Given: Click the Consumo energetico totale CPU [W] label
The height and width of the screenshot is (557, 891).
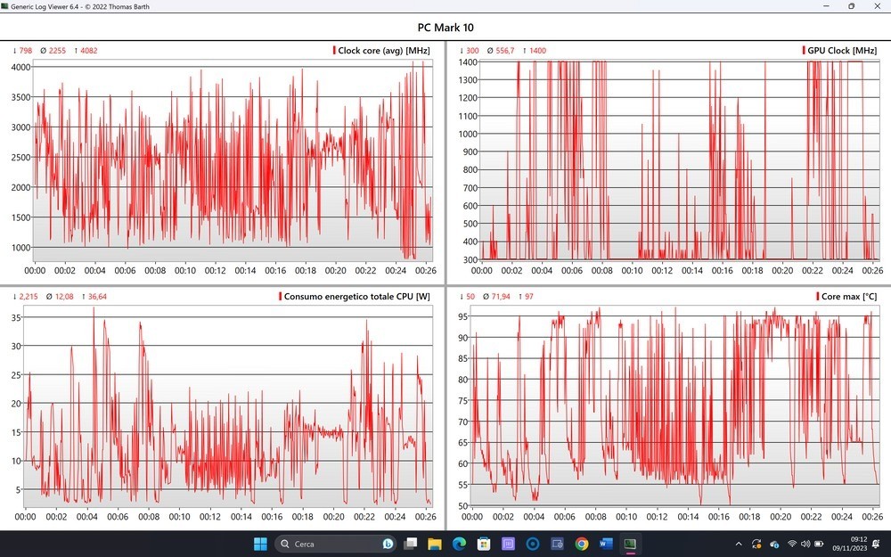Looking at the screenshot, I should click(357, 296).
